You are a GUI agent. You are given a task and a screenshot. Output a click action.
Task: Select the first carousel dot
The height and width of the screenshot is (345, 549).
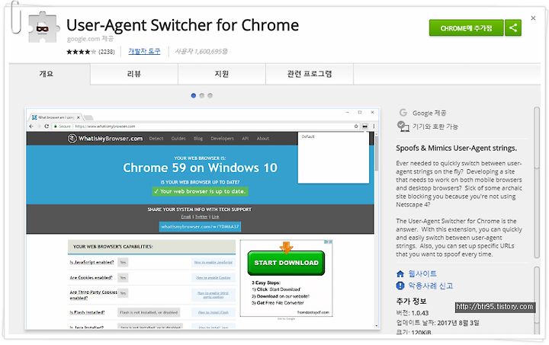point(193,95)
